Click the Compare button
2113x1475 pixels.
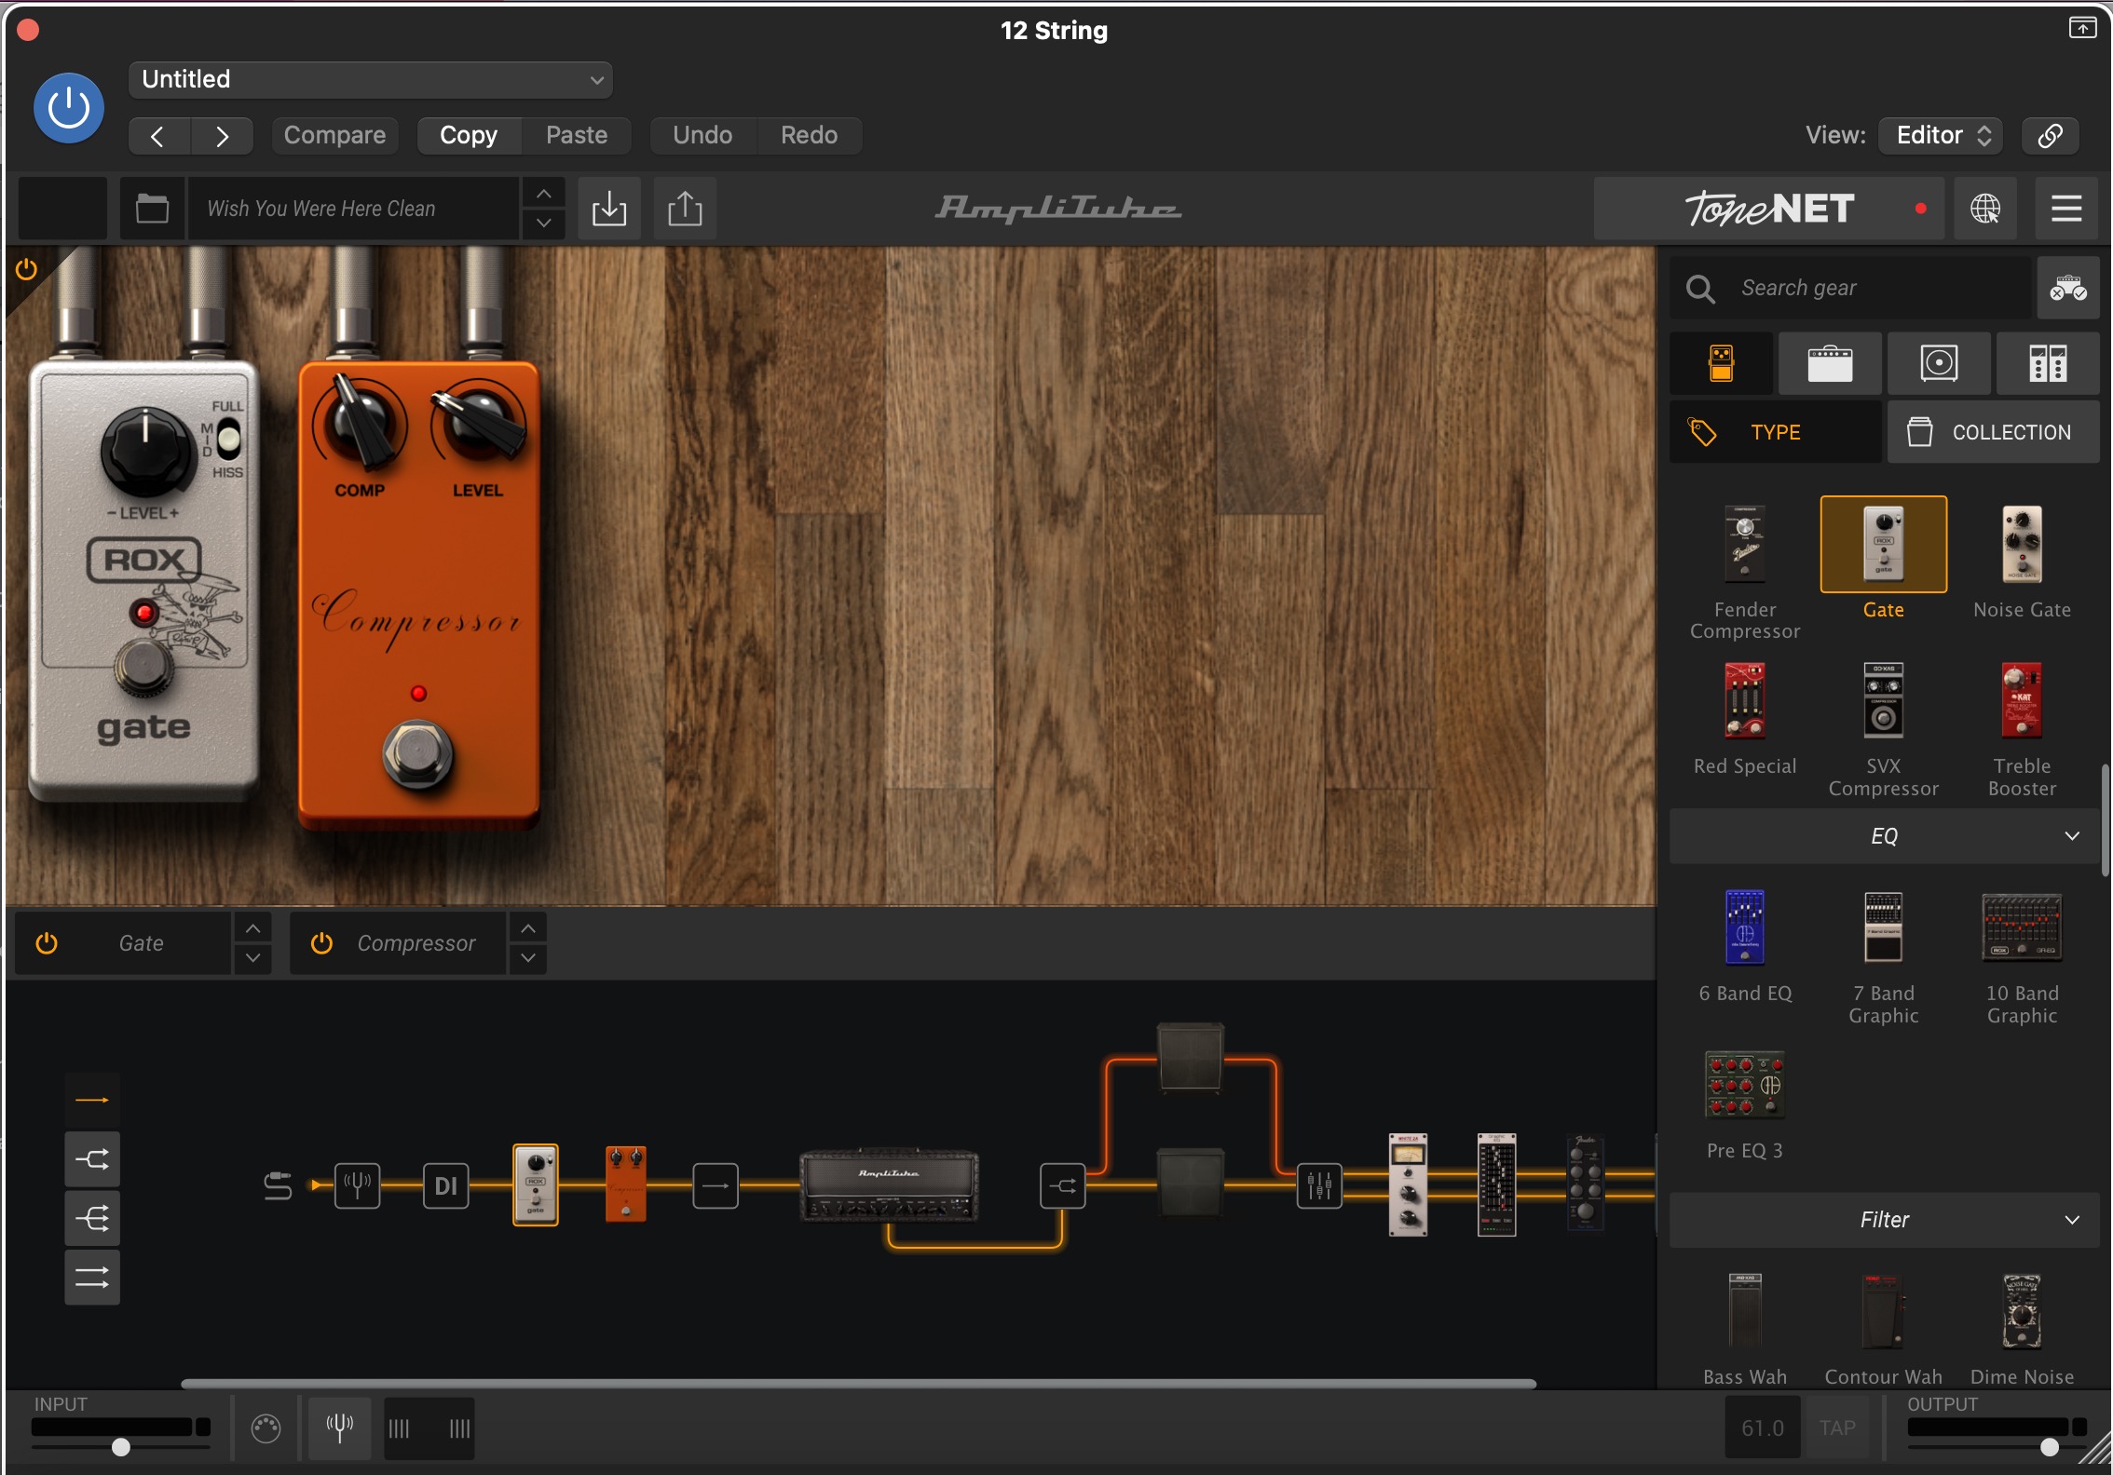334,136
